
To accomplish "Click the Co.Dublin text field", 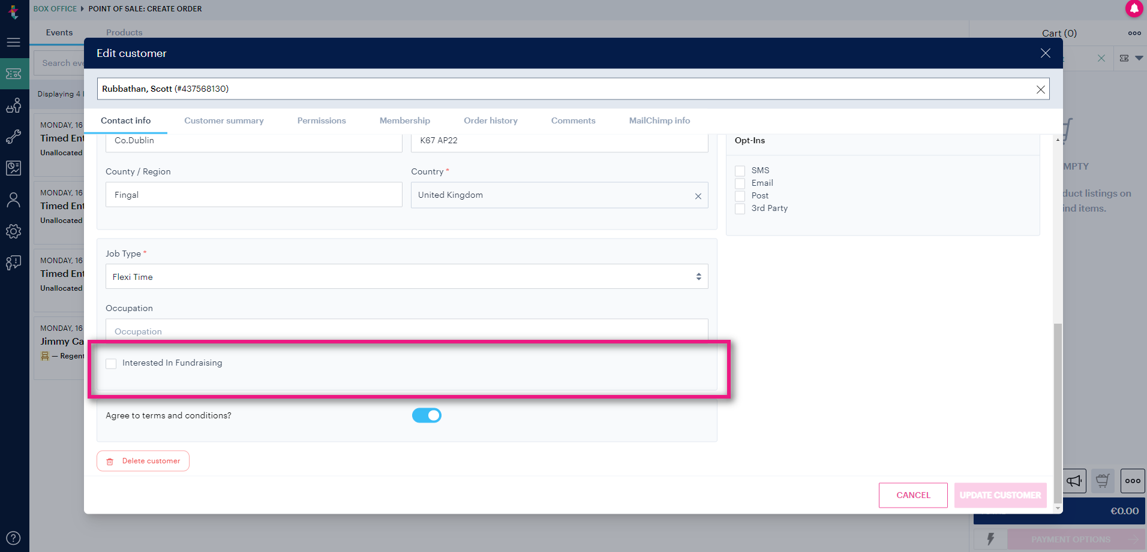I will click(254, 142).
